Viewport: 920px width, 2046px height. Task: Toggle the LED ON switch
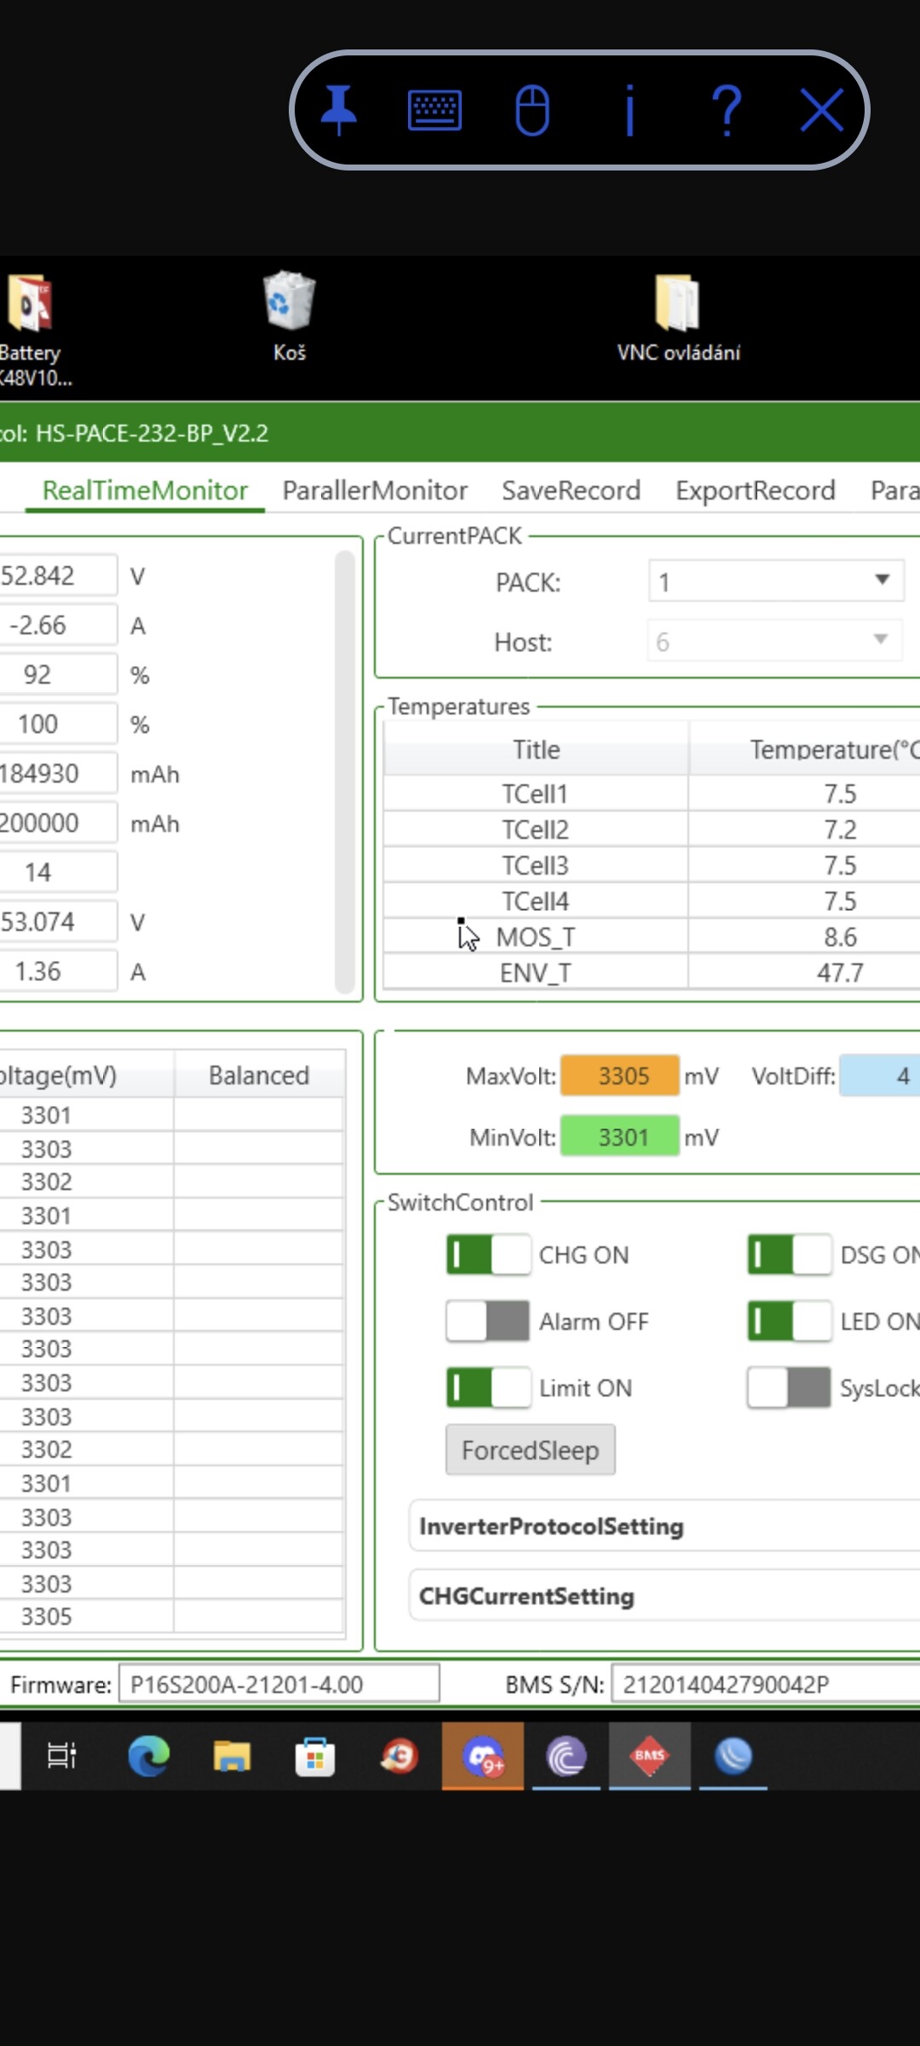pos(789,1321)
